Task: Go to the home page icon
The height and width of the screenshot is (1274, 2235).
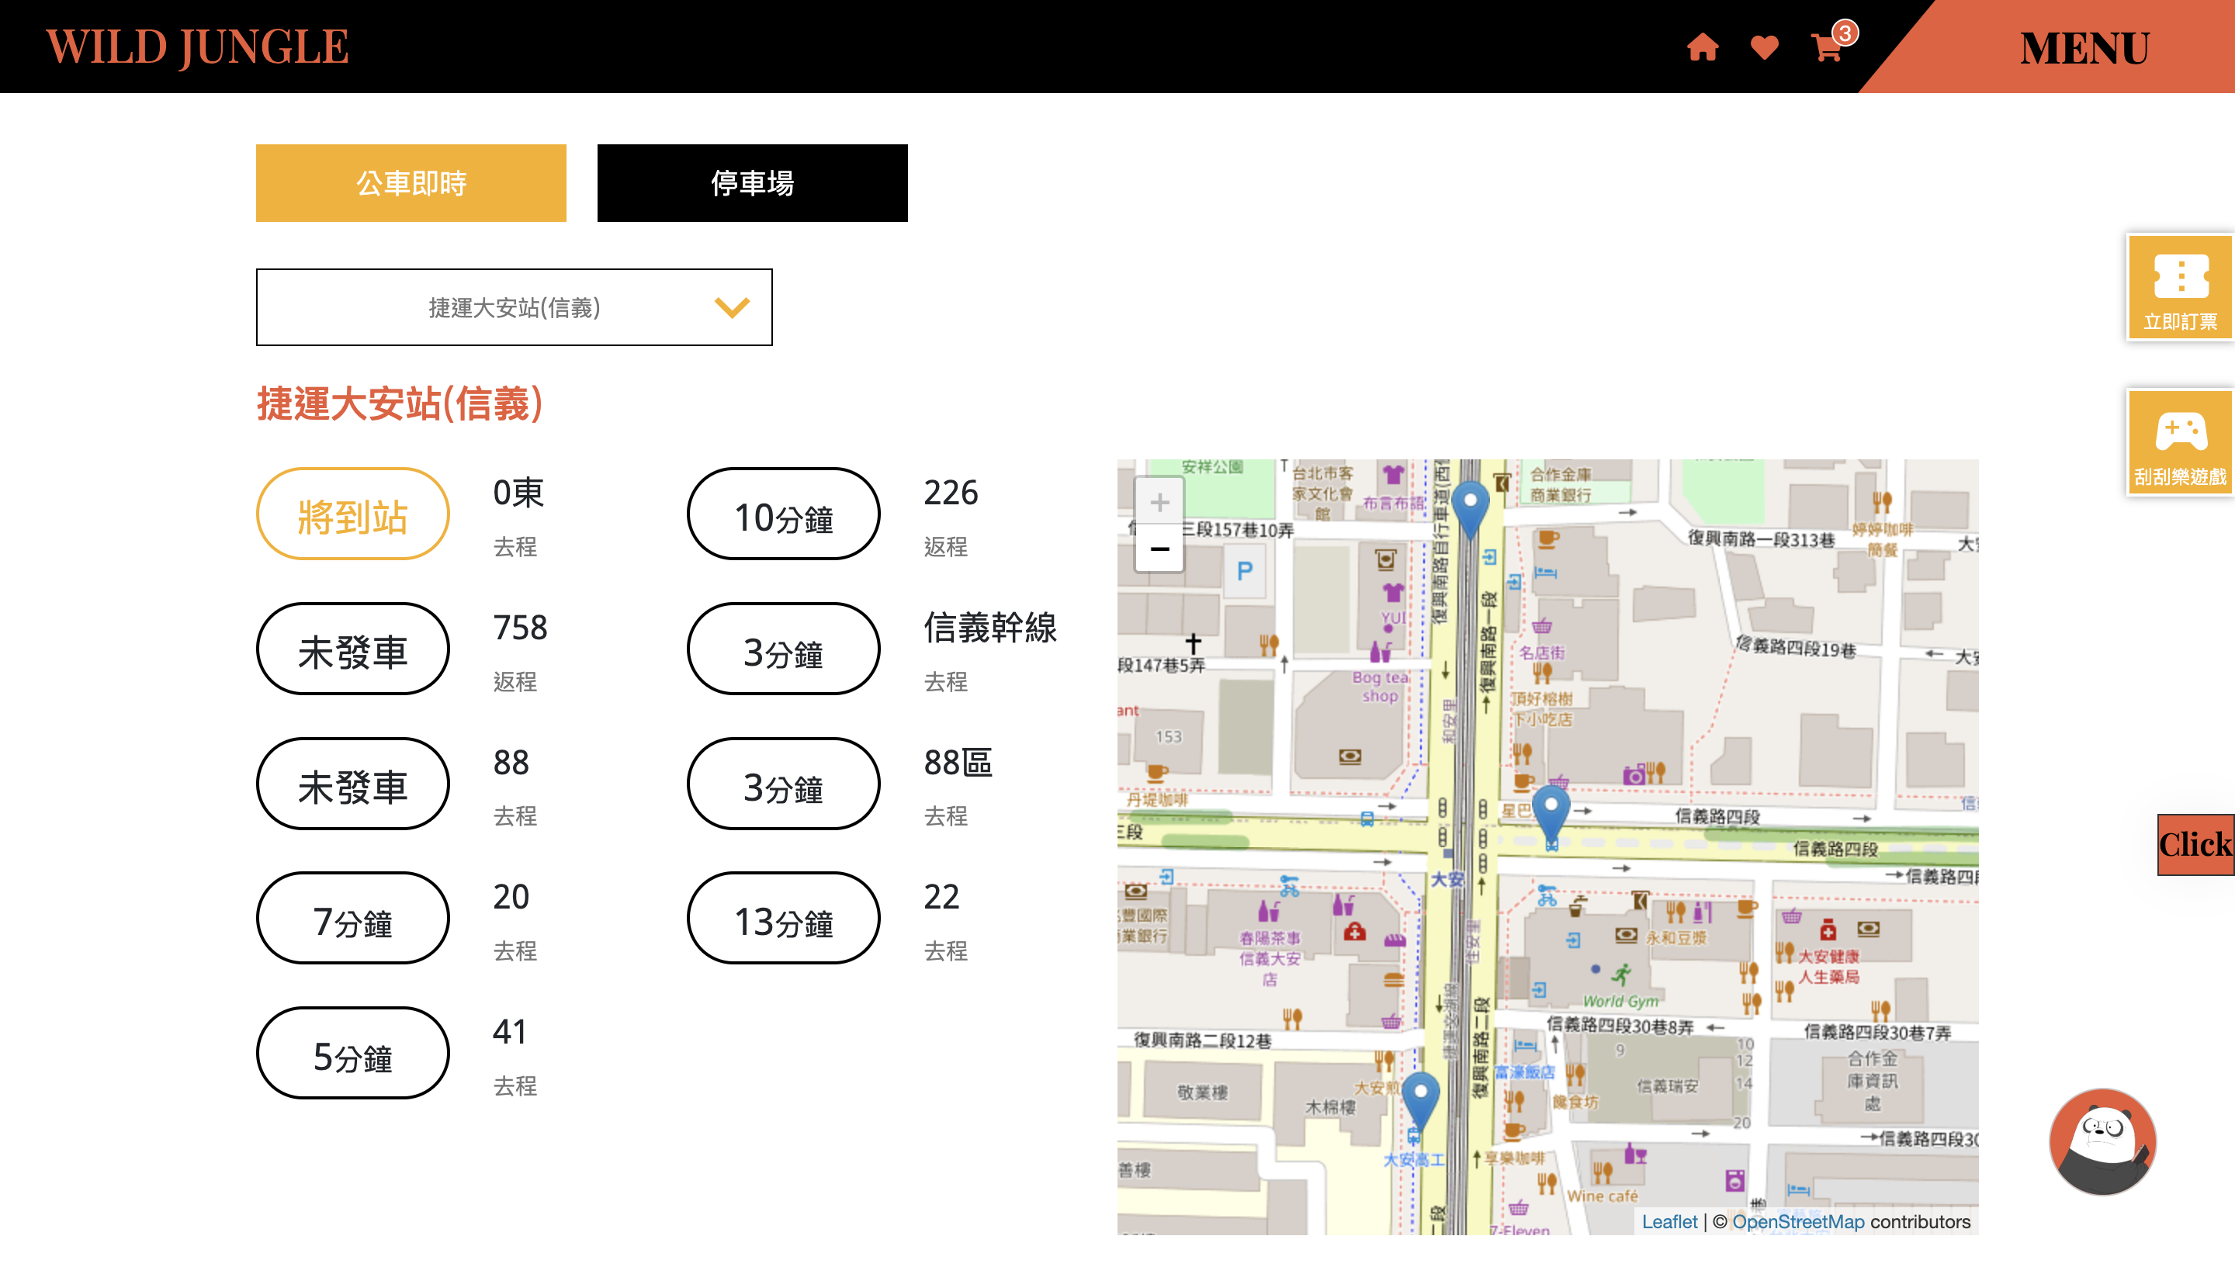Action: 1702,47
